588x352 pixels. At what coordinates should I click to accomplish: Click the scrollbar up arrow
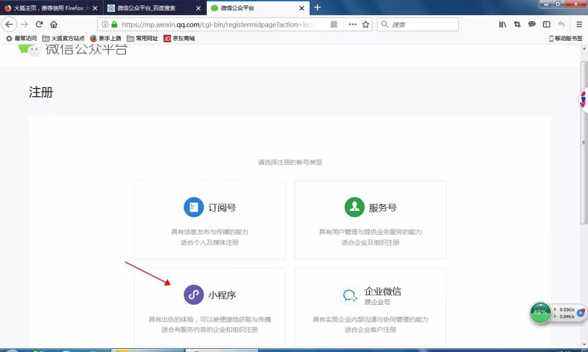(584, 48)
